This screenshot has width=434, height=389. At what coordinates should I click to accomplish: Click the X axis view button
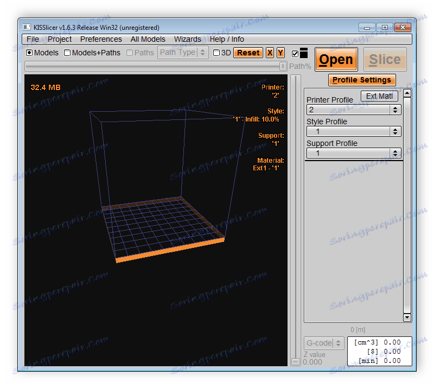pos(270,53)
